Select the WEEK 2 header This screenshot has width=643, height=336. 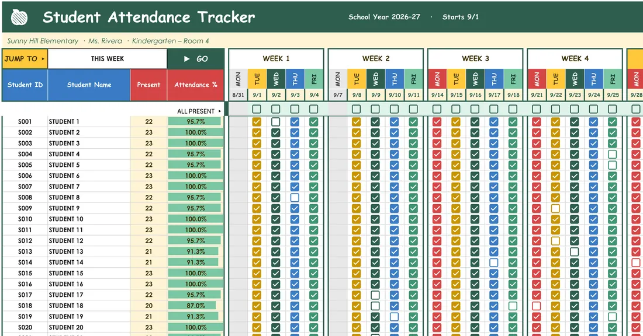pos(376,58)
